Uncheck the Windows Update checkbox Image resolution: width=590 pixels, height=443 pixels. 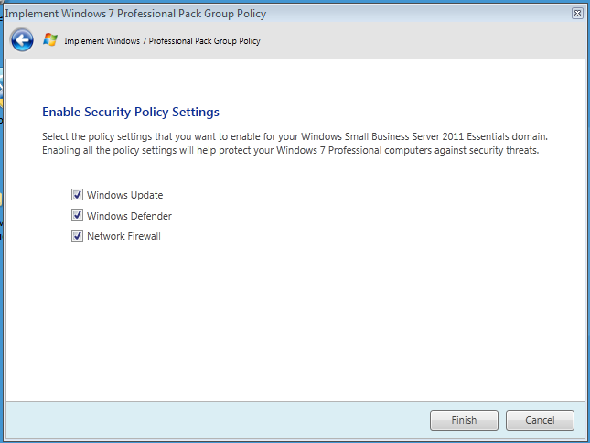click(x=77, y=195)
